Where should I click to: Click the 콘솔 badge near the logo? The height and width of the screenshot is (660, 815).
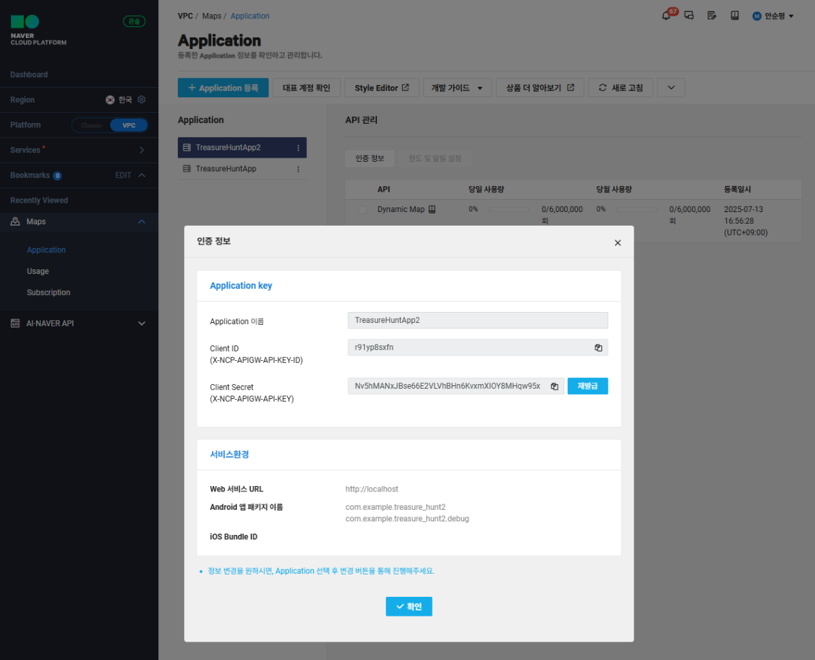134,21
